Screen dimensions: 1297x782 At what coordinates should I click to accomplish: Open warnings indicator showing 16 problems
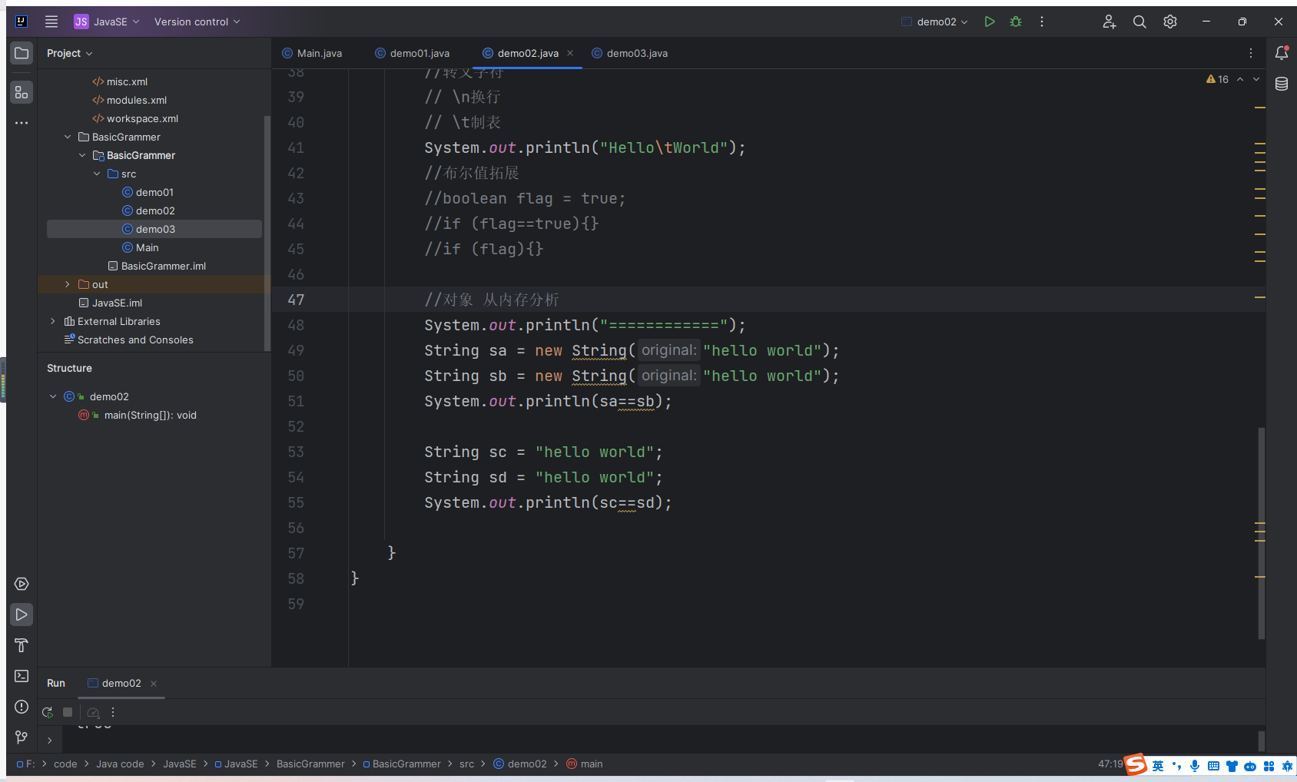click(x=1217, y=79)
